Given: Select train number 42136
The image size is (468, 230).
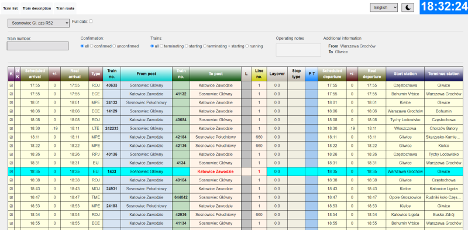Looking at the screenshot, I should [181, 146].
